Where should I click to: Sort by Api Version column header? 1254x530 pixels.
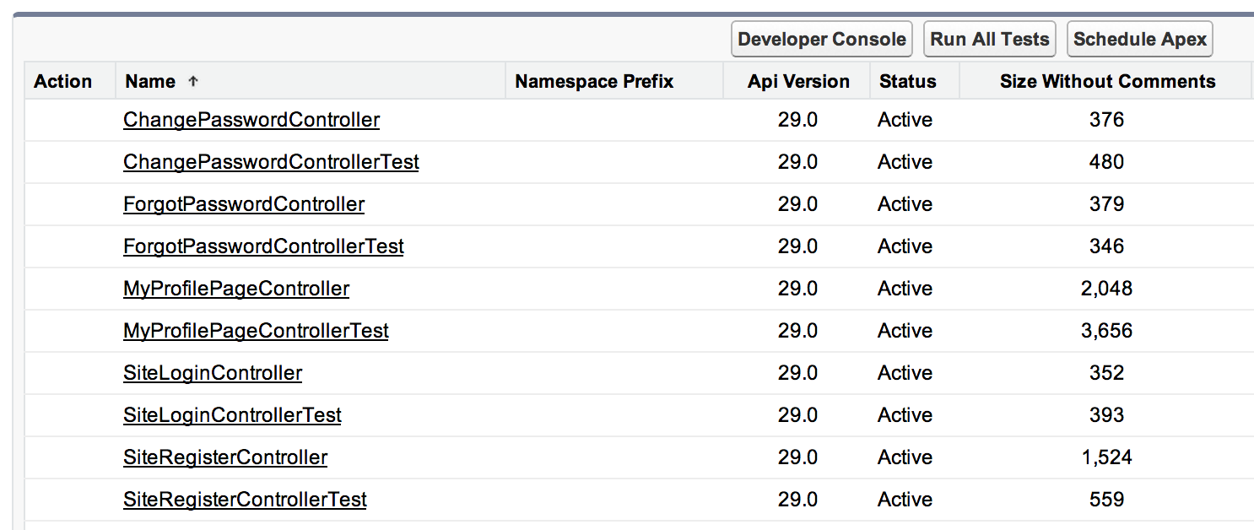point(798,82)
